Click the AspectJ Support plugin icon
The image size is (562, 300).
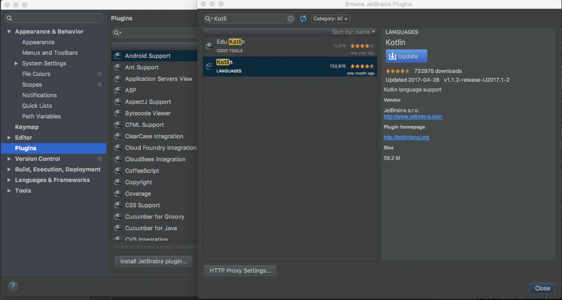(118, 102)
